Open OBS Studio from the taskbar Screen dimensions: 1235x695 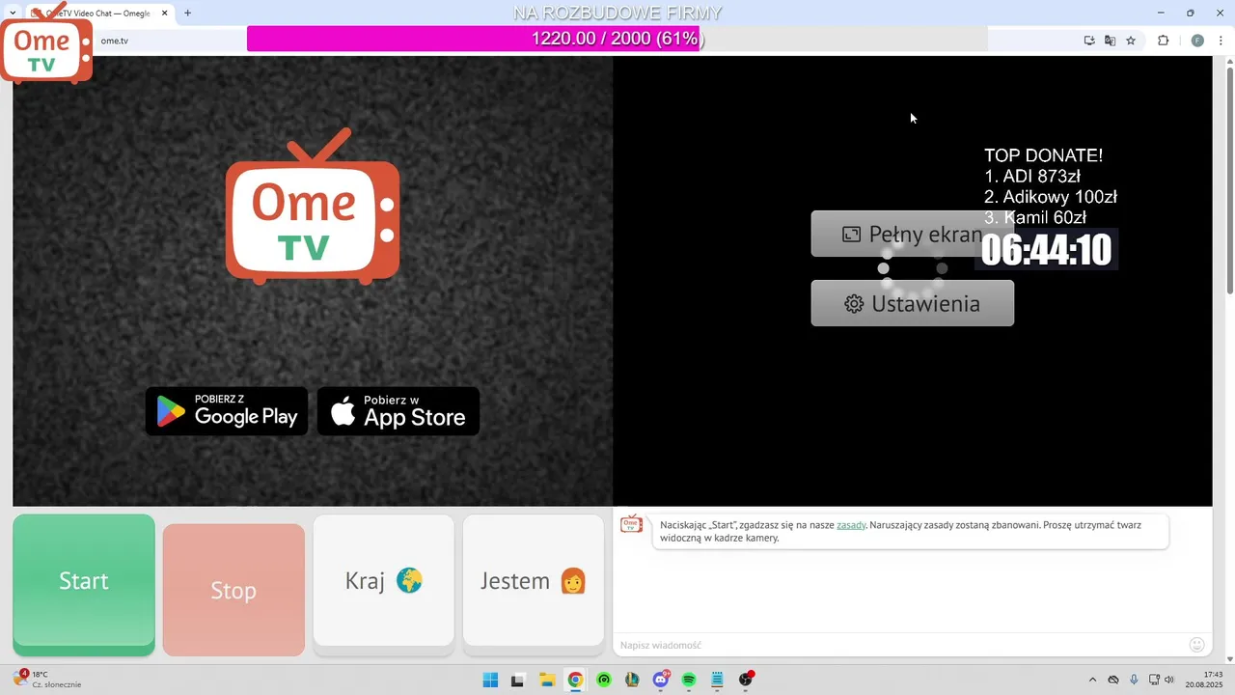click(x=746, y=680)
